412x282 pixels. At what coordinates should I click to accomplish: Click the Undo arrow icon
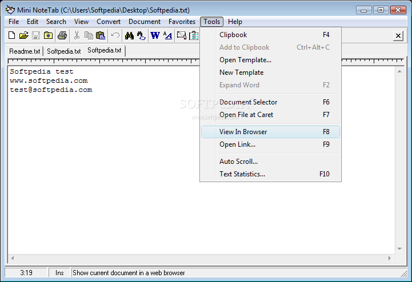[115, 35]
